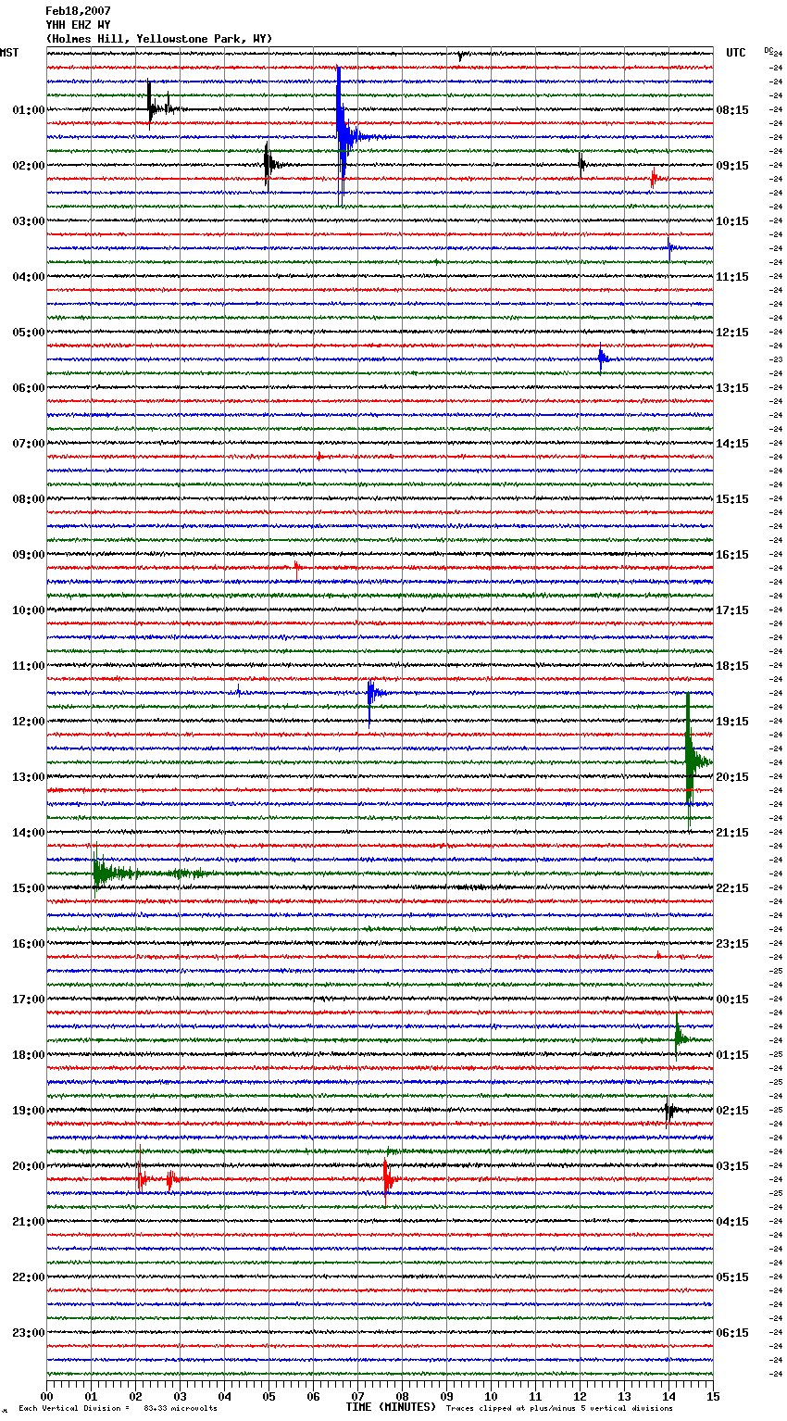Click the 15:00 MST hour label

coord(28,888)
